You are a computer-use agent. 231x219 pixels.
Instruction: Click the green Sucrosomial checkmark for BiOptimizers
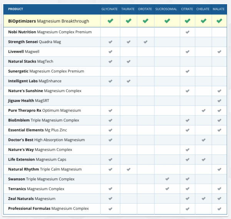(167, 21)
